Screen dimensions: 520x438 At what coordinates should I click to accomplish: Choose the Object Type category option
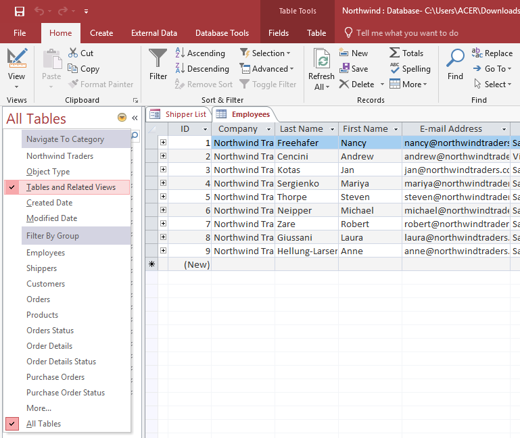(48, 172)
